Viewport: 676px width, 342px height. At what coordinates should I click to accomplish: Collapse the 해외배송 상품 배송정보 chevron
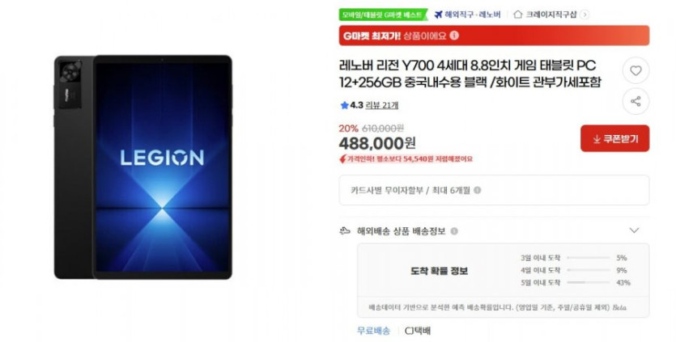[x=634, y=230]
